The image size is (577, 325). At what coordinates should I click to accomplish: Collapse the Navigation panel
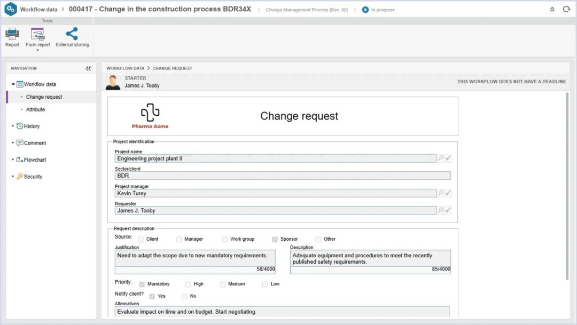[x=88, y=68]
